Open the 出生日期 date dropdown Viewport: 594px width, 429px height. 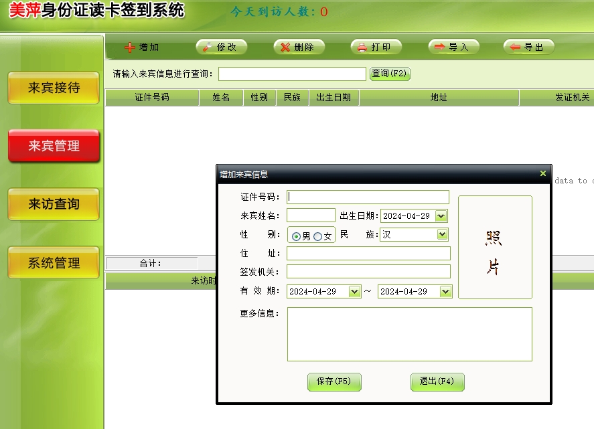[x=441, y=216]
